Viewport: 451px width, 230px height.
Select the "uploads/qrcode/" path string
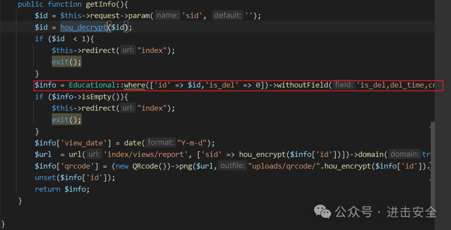pyautogui.click(x=284, y=166)
